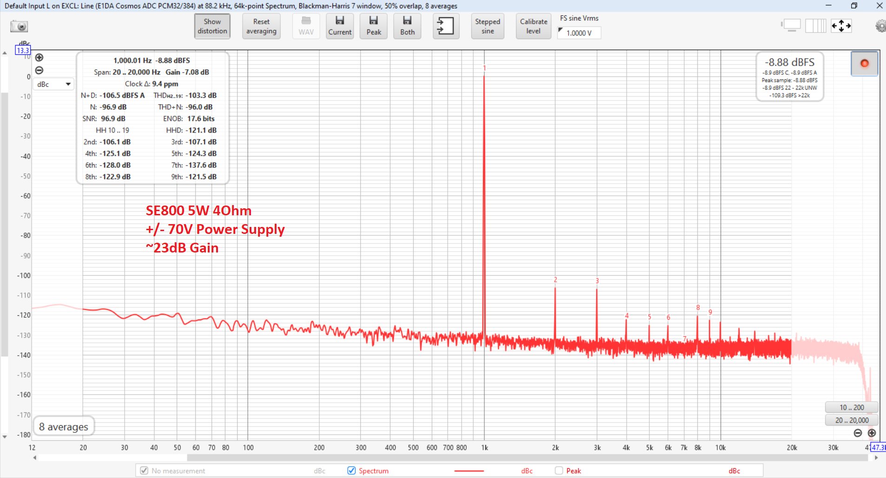The height and width of the screenshot is (478, 886).
Task: Click the multi-bar display layout icon
Action: point(816,26)
